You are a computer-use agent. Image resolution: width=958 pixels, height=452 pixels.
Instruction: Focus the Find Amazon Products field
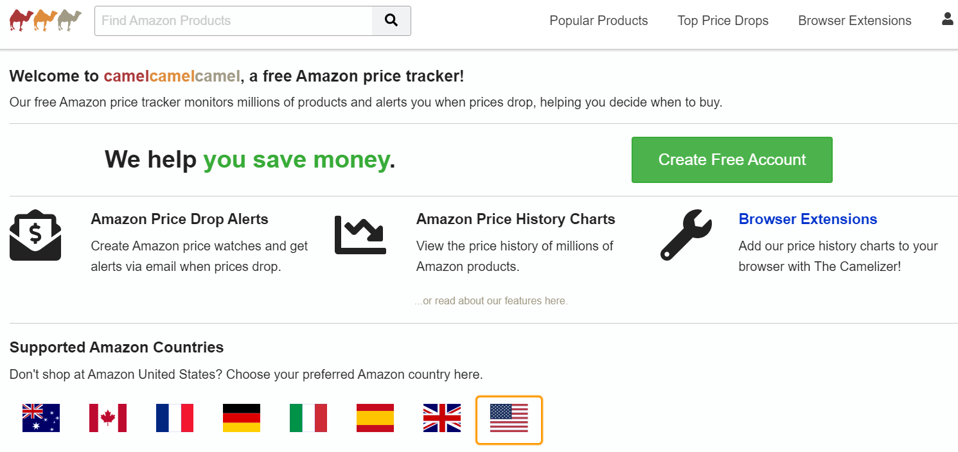coord(233,21)
